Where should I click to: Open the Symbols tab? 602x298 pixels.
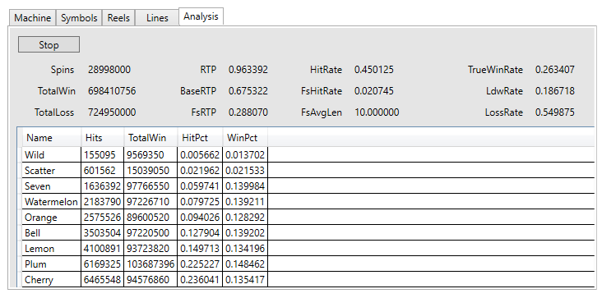click(x=79, y=18)
